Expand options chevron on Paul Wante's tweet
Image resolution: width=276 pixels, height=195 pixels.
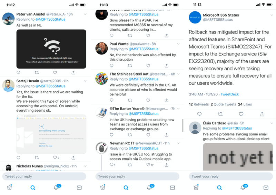178,44
